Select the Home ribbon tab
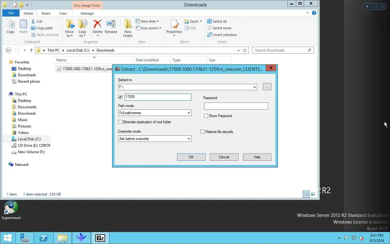The height and width of the screenshot is (244, 390). [x=28, y=13]
